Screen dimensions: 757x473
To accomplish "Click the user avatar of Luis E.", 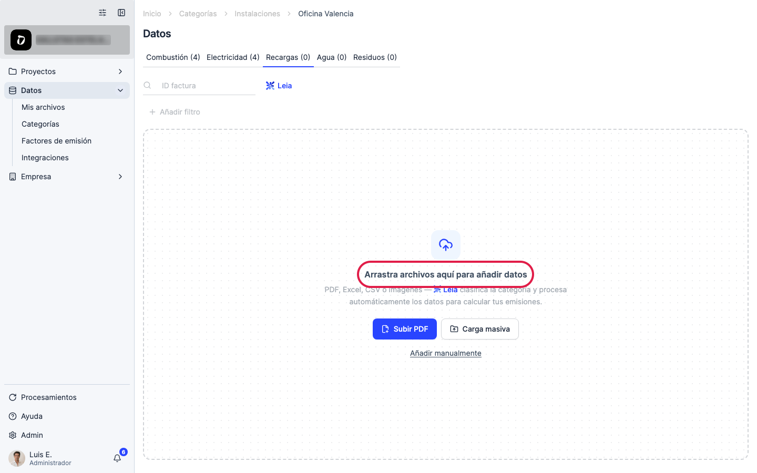I will coord(17,458).
